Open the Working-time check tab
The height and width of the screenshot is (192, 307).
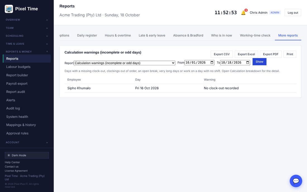coord(255,35)
